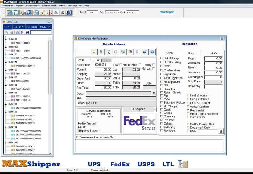Open the lookup button beside the BOL field

[x=221, y=131]
